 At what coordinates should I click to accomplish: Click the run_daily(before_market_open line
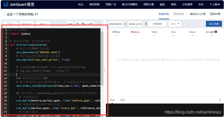tap(58, 101)
